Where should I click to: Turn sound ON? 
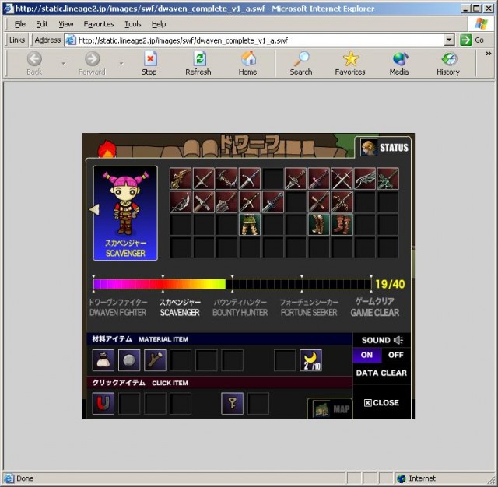tap(366, 355)
